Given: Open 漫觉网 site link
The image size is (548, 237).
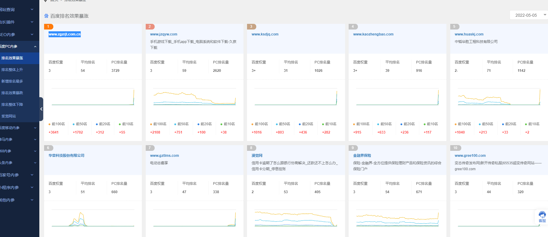Looking at the screenshot, I should coord(257,156).
